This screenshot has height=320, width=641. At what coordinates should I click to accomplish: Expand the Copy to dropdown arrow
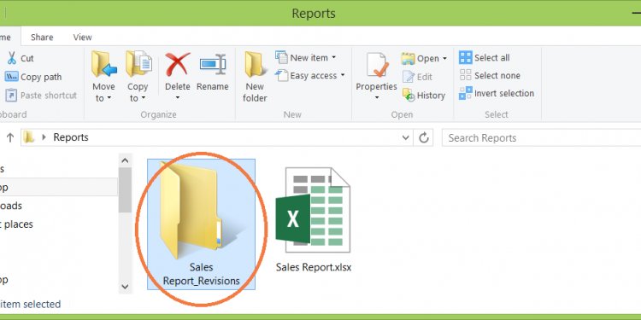(x=143, y=98)
